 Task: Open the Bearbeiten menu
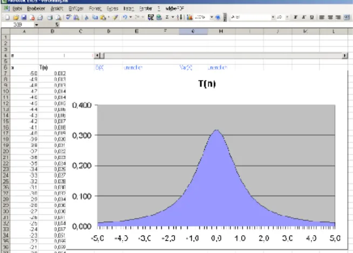[x=36, y=9]
